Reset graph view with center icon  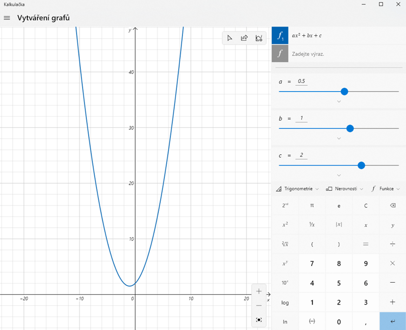259,320
